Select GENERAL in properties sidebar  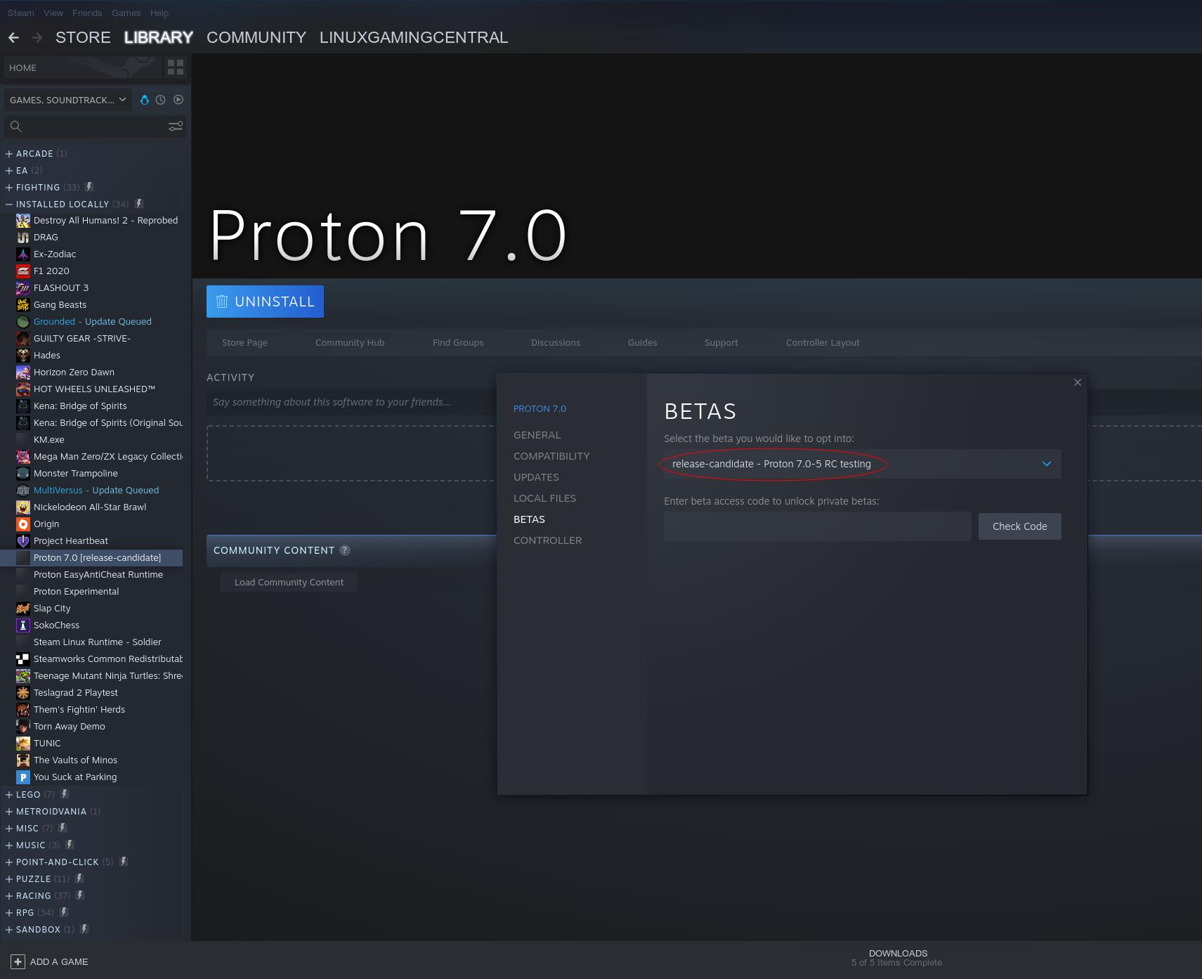[x=537, y=435]
